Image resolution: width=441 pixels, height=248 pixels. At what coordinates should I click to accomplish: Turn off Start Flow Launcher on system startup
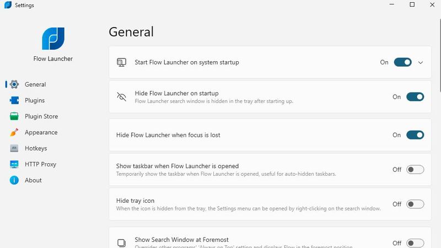pos(402,62)
